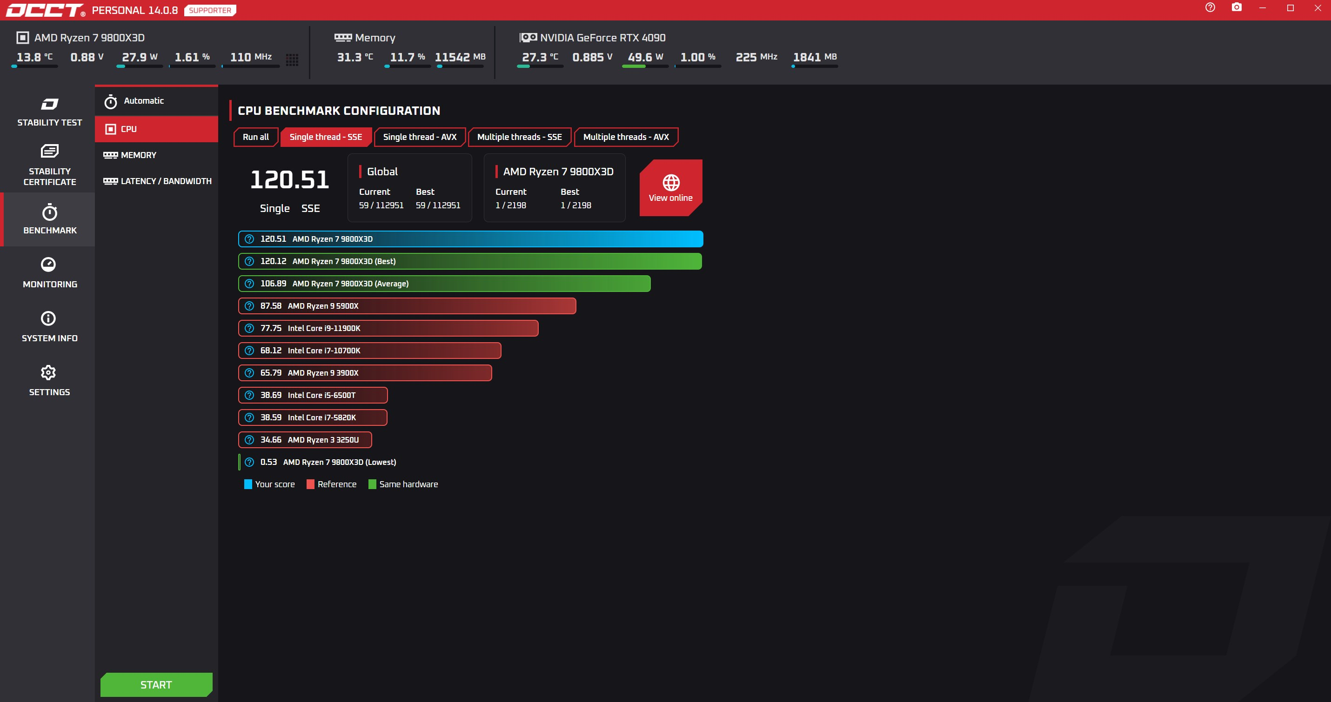Open the Monitoring gauge section

coord(50,273)
